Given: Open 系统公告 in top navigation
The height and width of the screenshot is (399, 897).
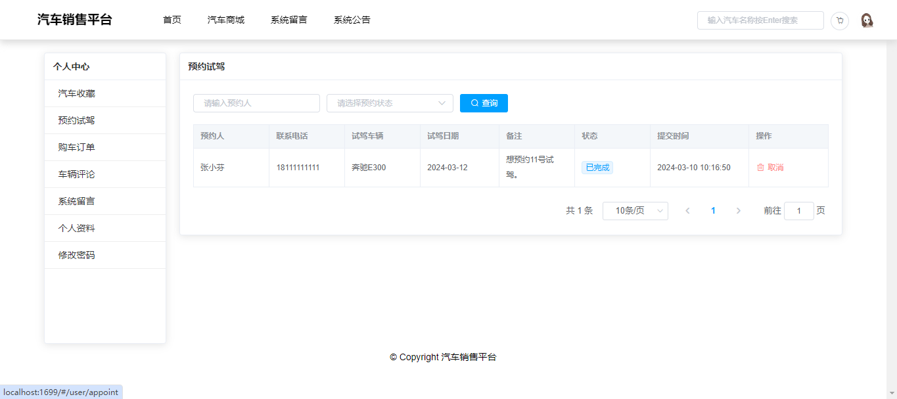Looking at the screenshot, I should [x=352, y=20].
